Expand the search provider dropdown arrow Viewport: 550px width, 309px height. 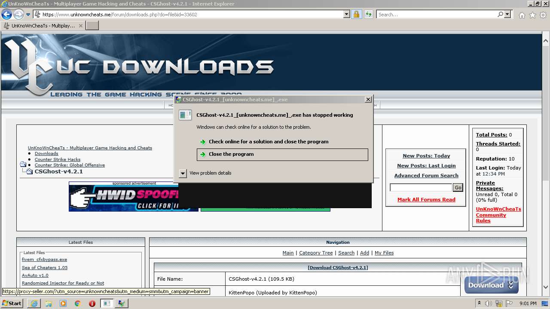coord(507,15)
